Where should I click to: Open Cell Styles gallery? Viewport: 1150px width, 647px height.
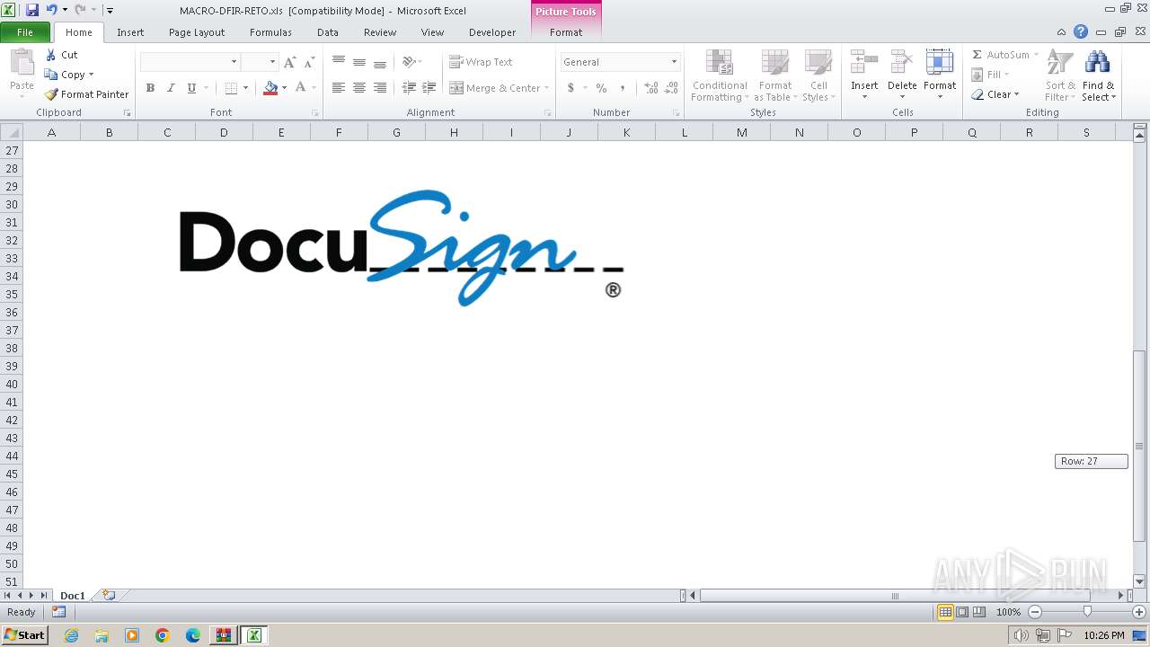818,75
